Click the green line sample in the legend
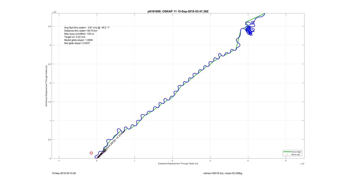Screen dimensions: 344x178 [287, 152]
